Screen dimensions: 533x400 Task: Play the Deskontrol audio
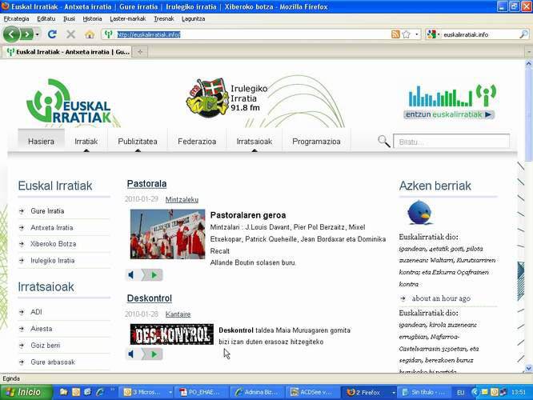coord(154,354)
